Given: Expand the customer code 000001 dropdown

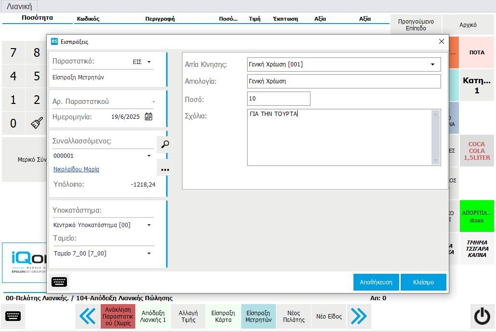Looking at the screenshot, I should (x=149, y=156).
